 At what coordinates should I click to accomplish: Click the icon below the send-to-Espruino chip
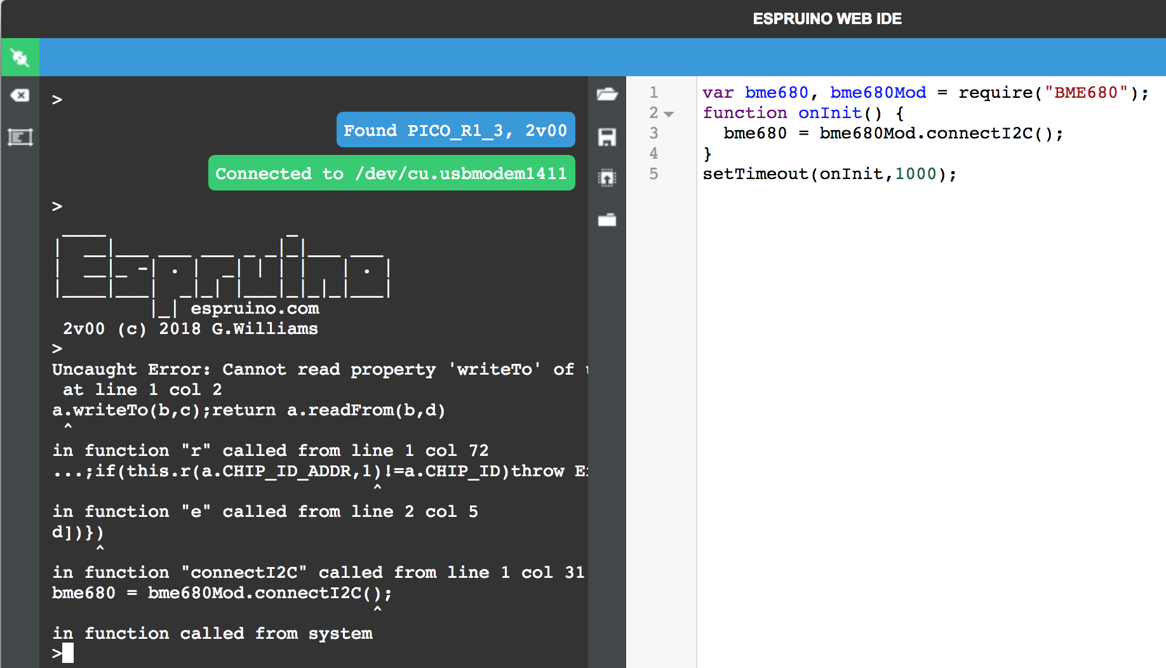[607, 220]
